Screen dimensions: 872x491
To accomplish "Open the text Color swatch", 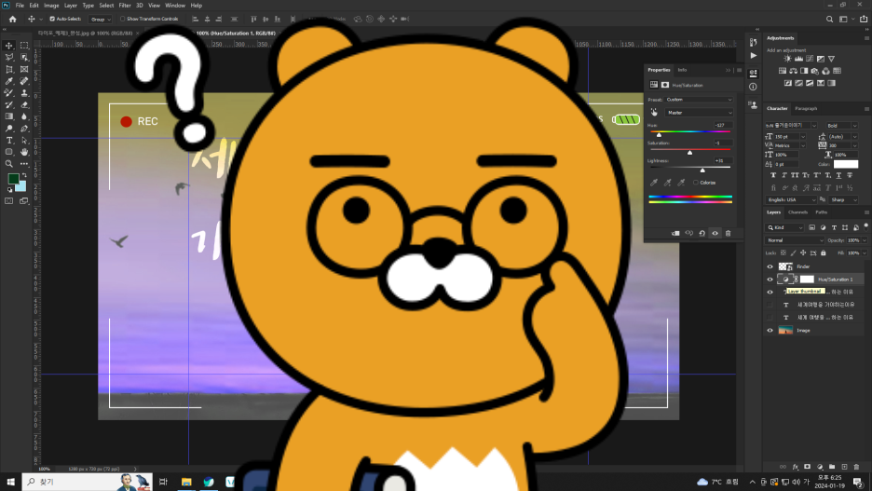I will 846,164.
